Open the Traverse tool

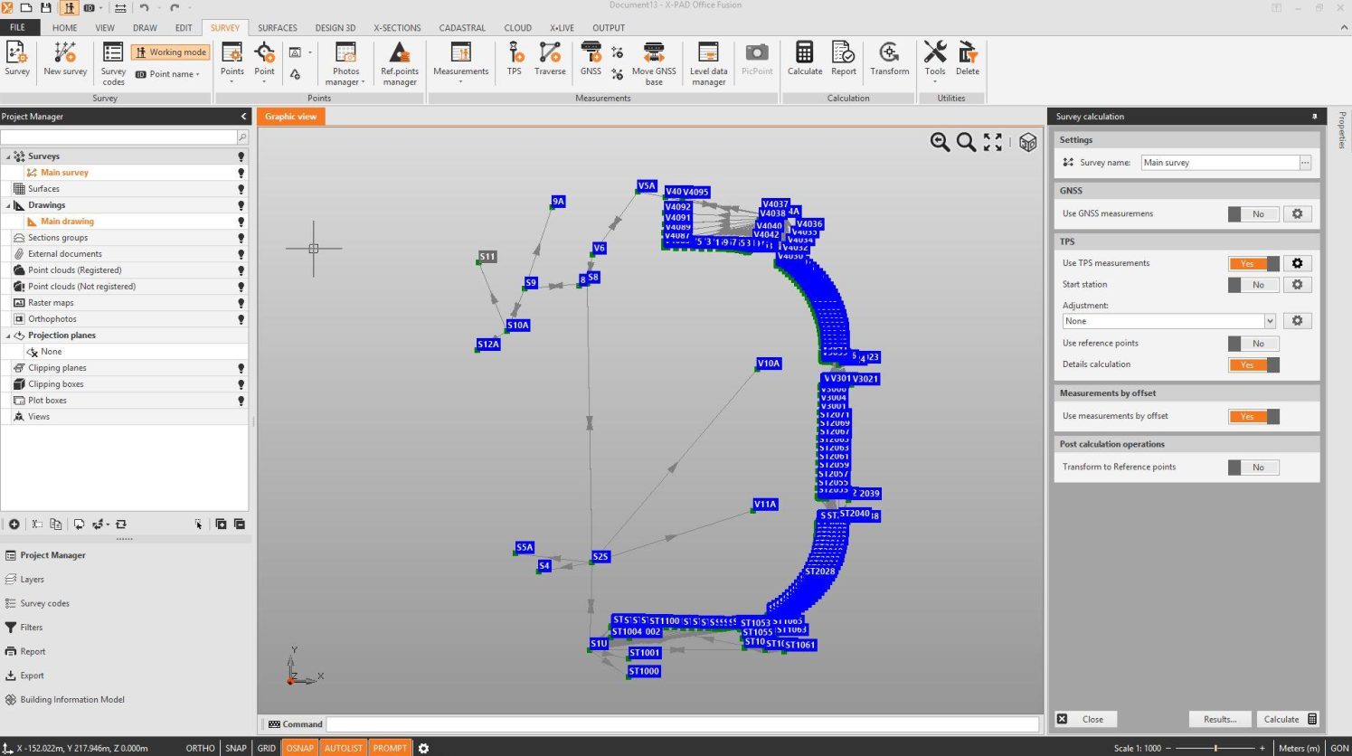pos(550,59)
